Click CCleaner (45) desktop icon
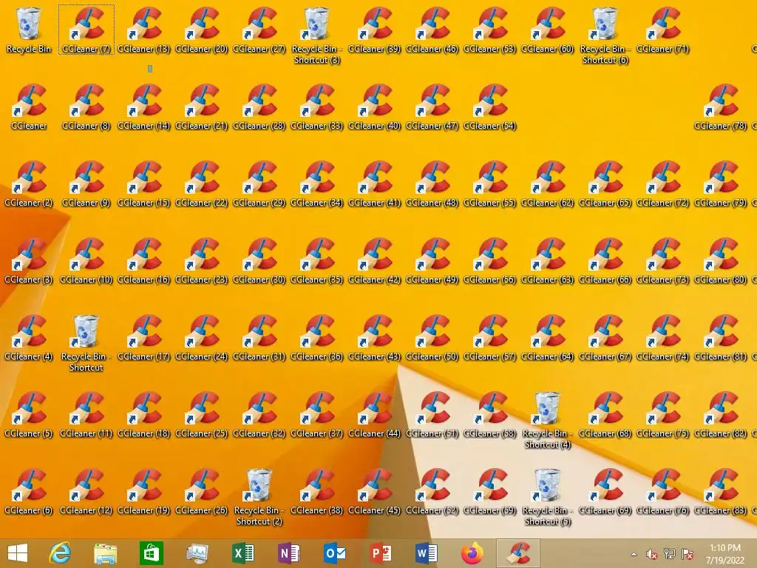757x568 pixels. tap(374, 491)
